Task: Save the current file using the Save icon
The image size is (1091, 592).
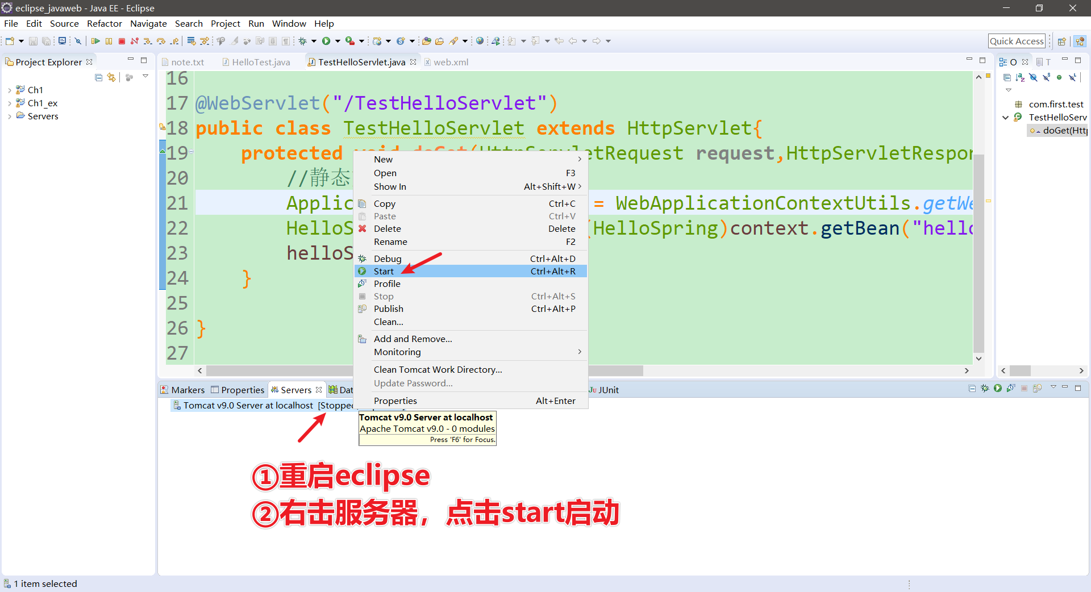Action: pyautogui.click(x=32, y=41)
